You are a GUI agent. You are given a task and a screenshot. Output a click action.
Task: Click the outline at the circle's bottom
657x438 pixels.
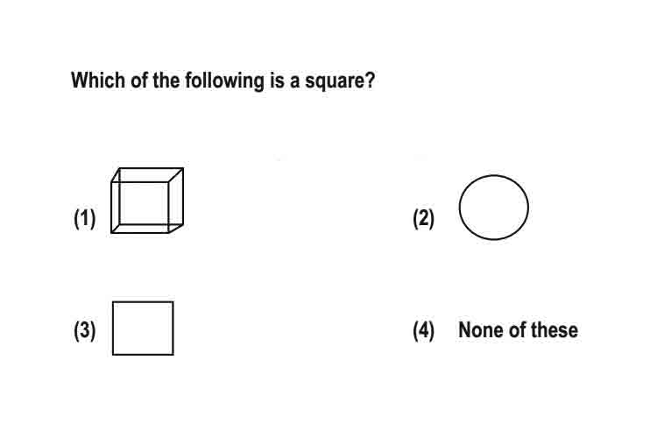pos(493,239)
